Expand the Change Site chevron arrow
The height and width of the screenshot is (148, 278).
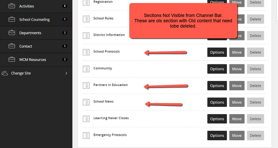pyautogui.click(x=66, y=73)
